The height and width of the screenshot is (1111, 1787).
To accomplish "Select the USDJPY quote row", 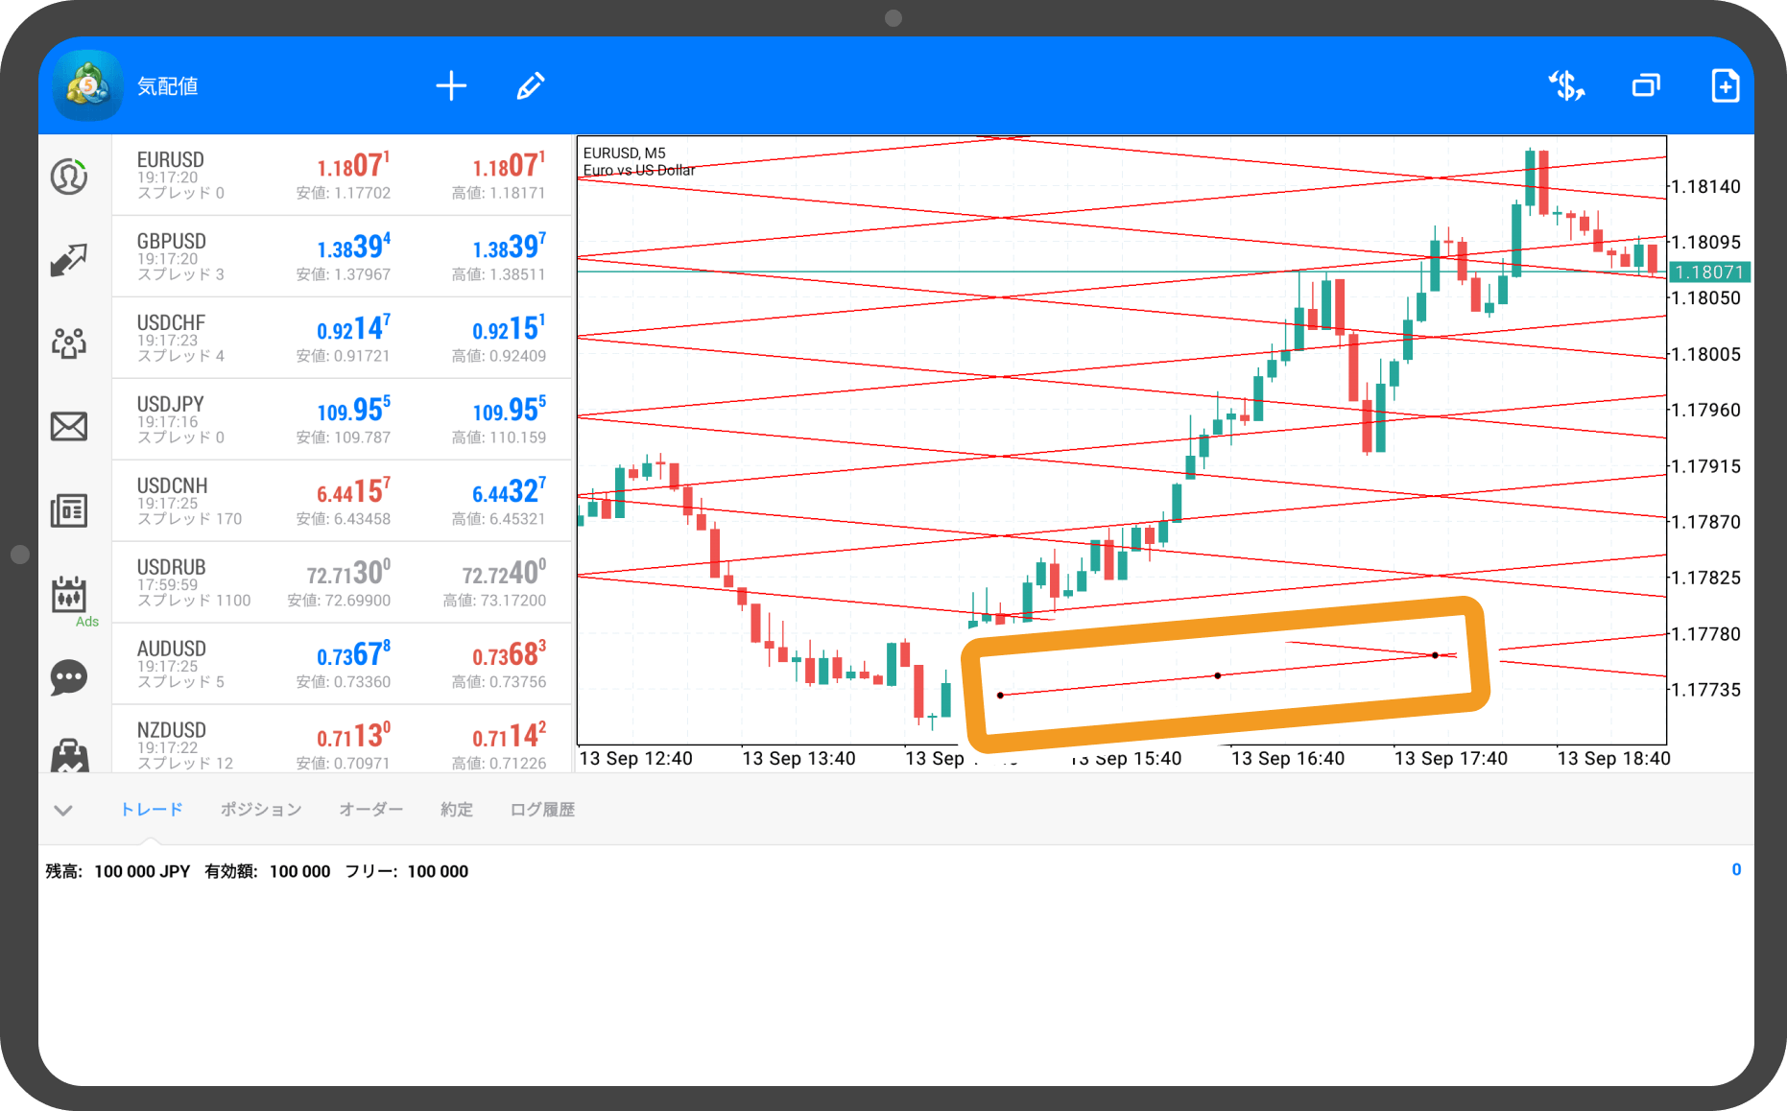I will (343, 419).
